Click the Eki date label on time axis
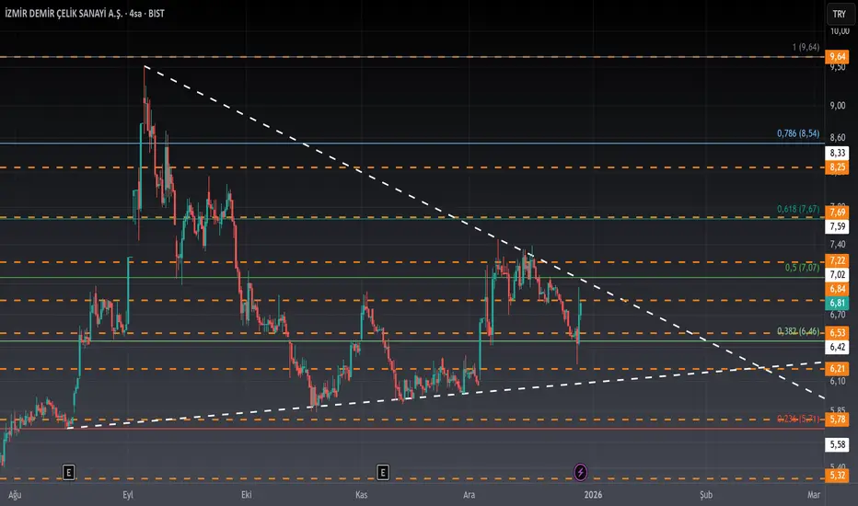858x506 pixels. [x=246, y=495]
